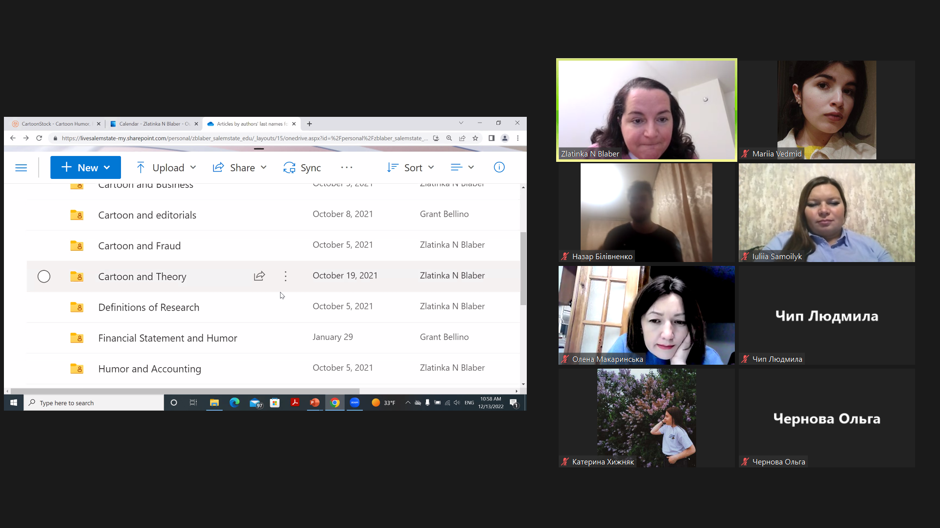Open the Chrome profile avatar
940x528 pixels.
coord(505,138)
